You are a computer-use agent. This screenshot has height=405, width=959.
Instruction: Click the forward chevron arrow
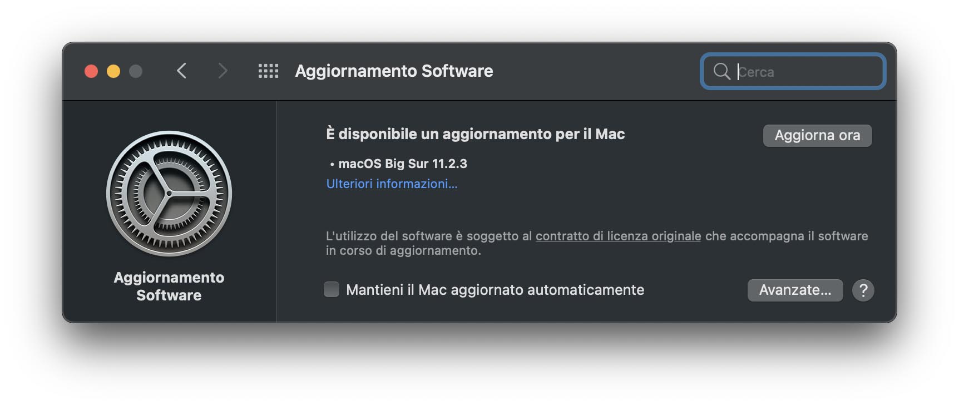pos(223,71)
